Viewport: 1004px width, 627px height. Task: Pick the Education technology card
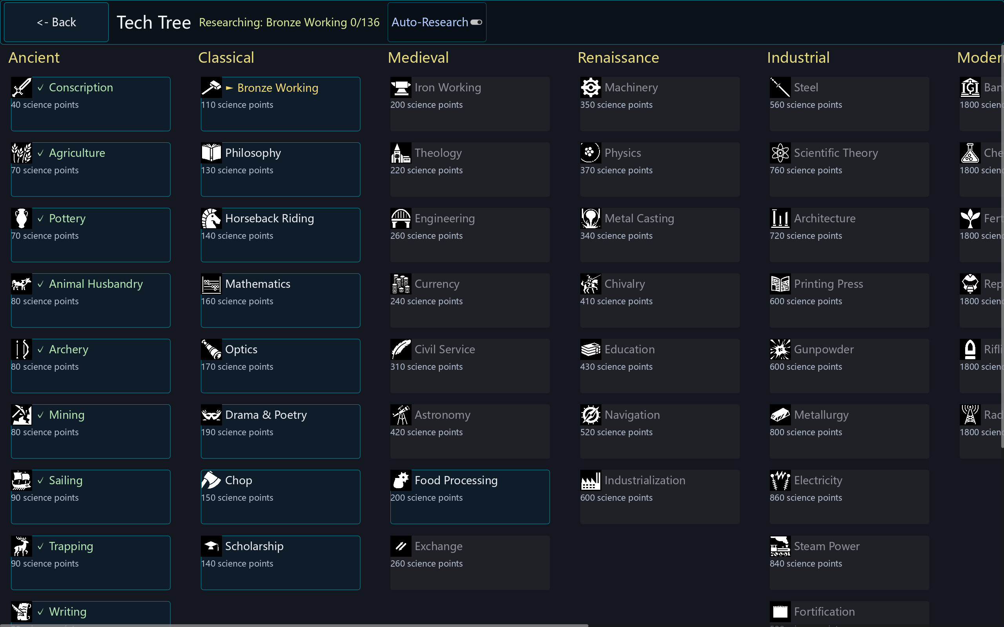click(660, 366)
